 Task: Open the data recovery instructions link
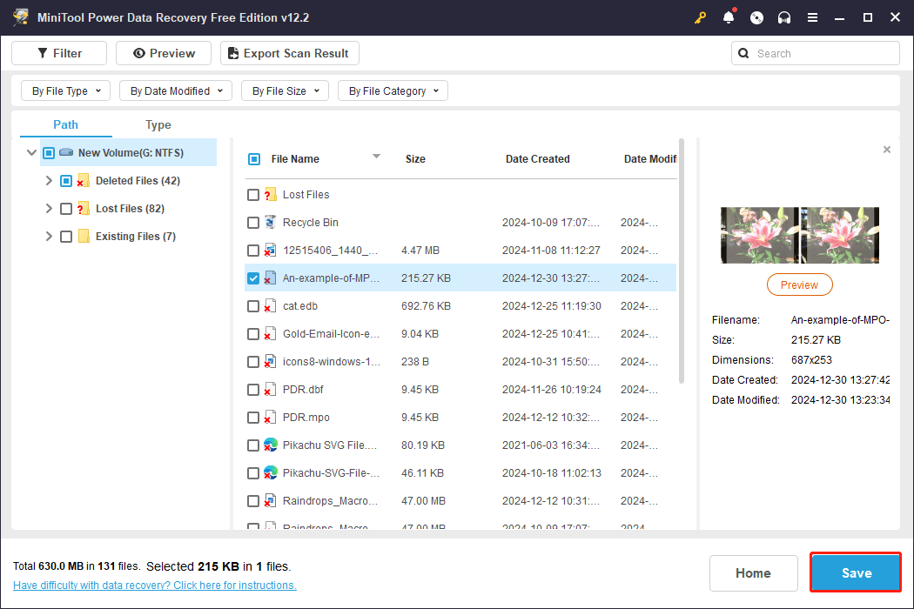tap(154, 586)
